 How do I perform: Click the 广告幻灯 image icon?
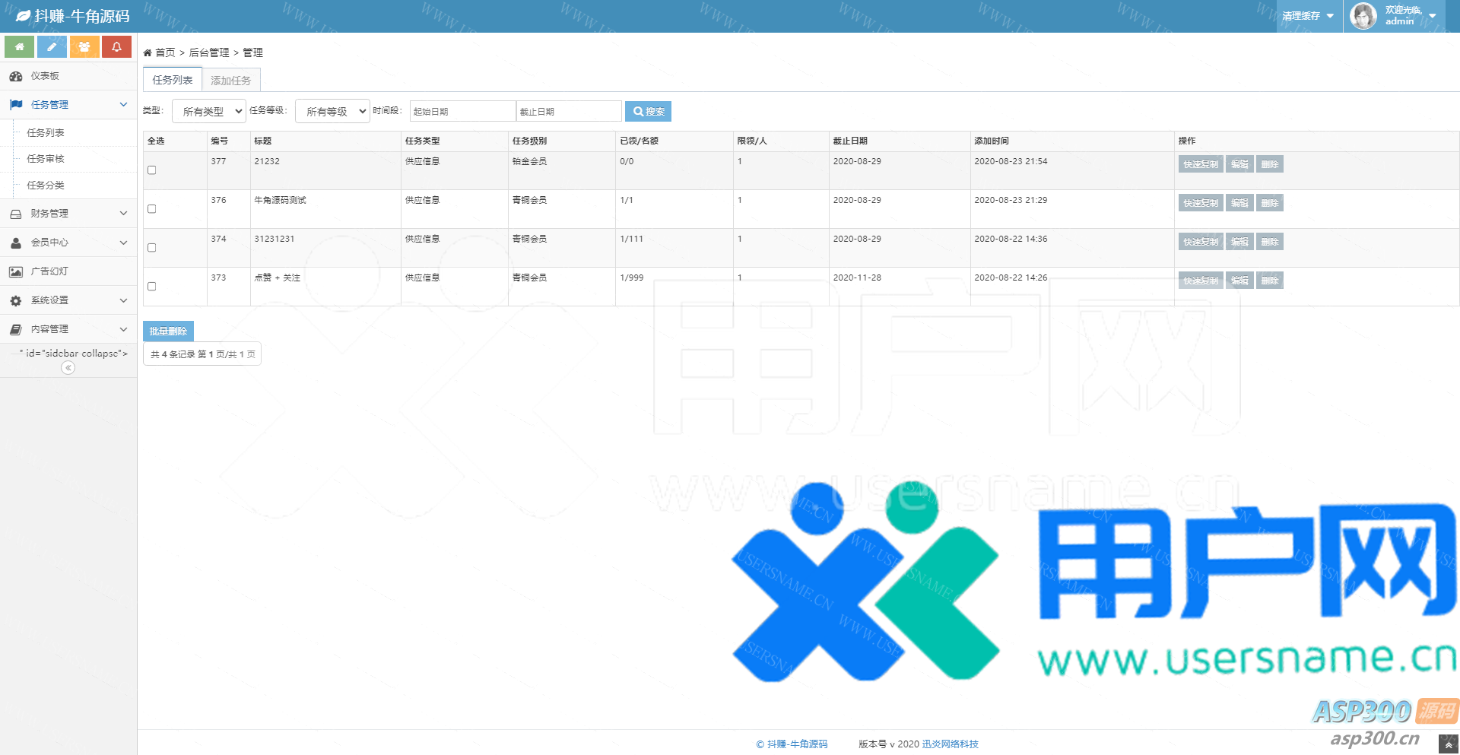pyautogui.click(x=16, y=271)
